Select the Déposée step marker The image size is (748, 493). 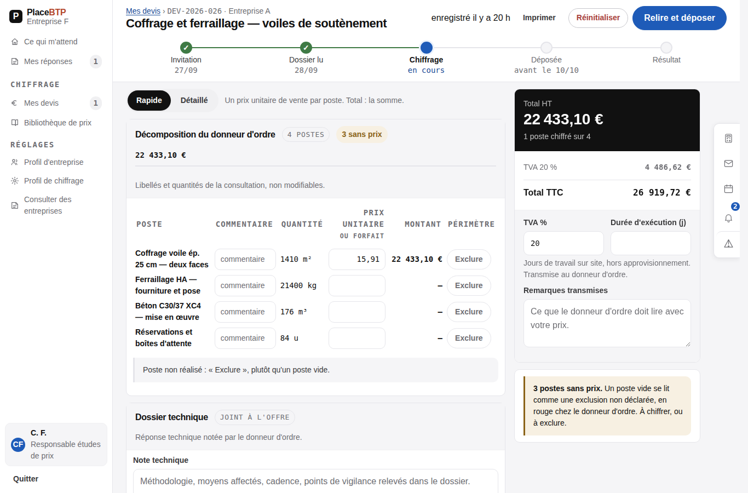coord(546,48)
